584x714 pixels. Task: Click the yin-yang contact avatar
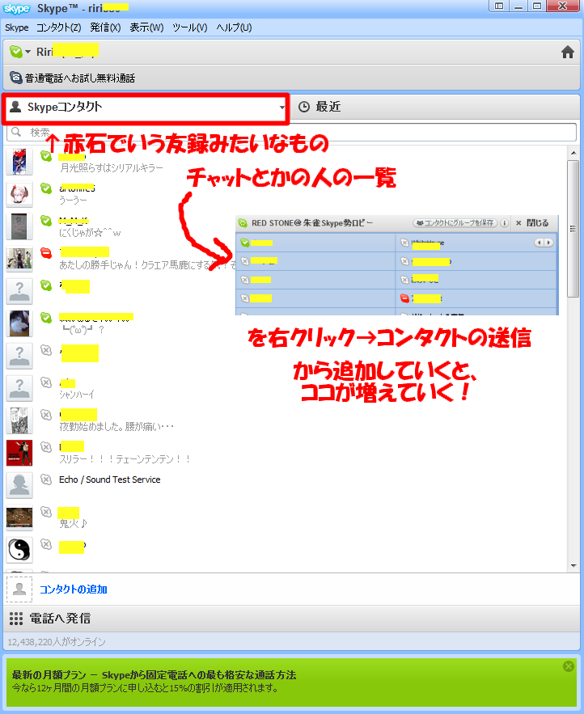click(19, 550)
